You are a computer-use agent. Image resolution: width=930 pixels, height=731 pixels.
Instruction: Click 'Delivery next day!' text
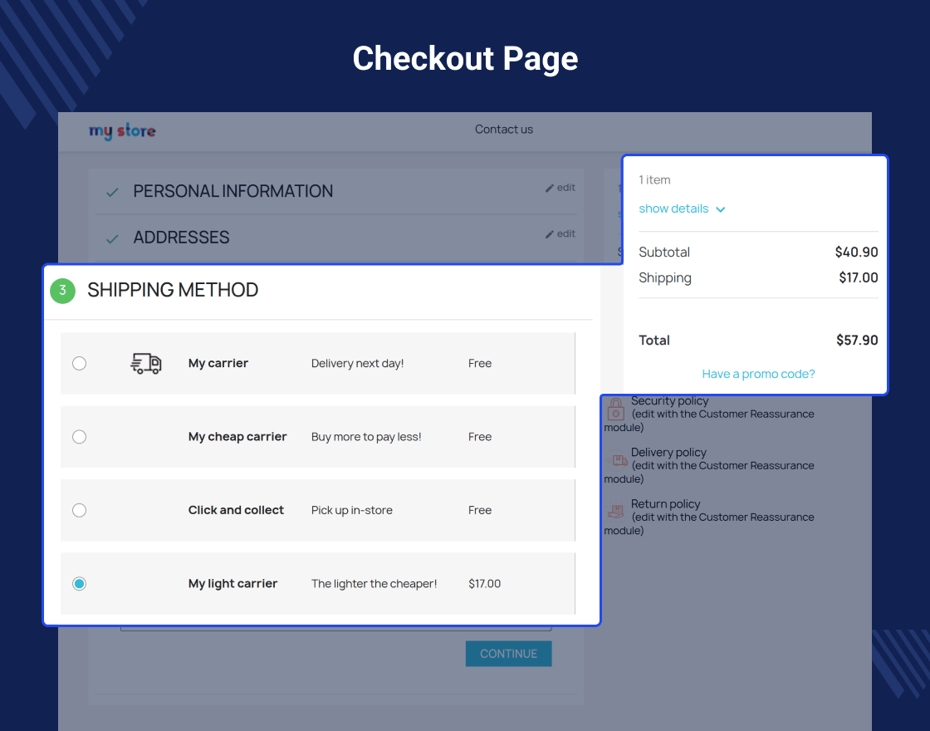click(x=358, y=363)
